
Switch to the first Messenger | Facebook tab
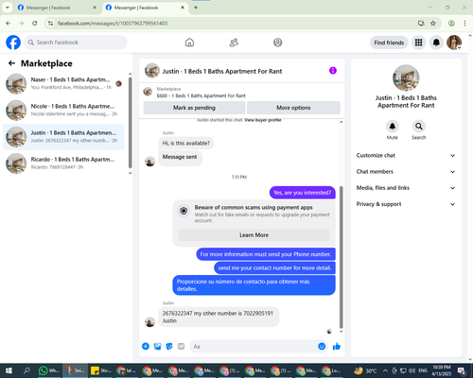tap(57, 8)
